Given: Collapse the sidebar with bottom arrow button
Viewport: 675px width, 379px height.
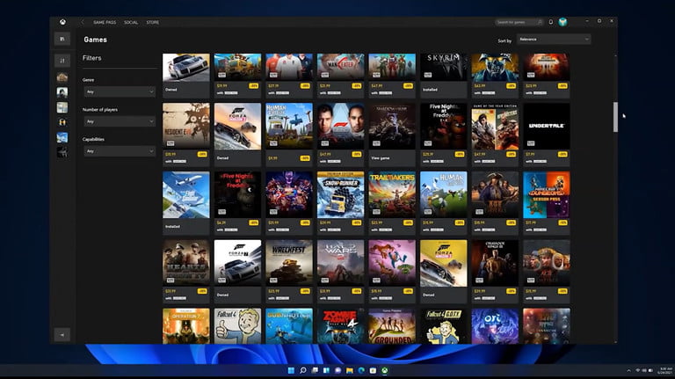Looking at the screenshot, I should [x=62, y=335].
